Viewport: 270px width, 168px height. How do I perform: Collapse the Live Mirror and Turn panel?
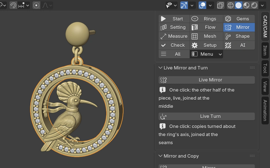click(160, 68)
